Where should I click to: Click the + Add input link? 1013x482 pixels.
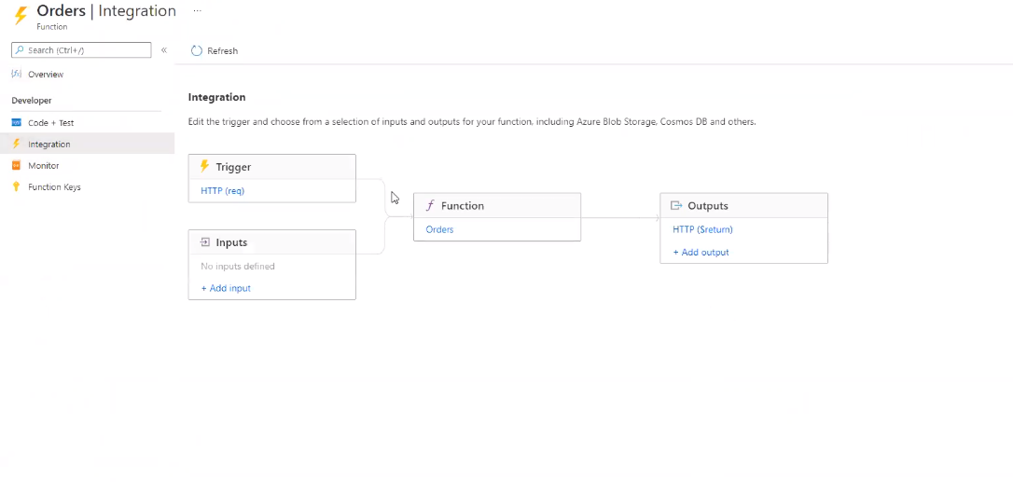226,288
